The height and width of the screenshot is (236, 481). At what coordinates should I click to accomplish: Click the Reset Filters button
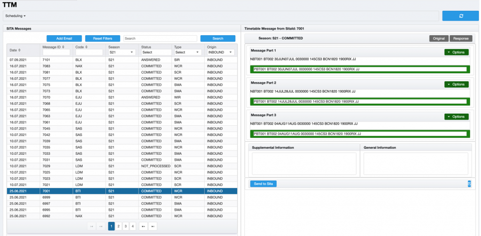pyautogui.click(x=102, y=38)
